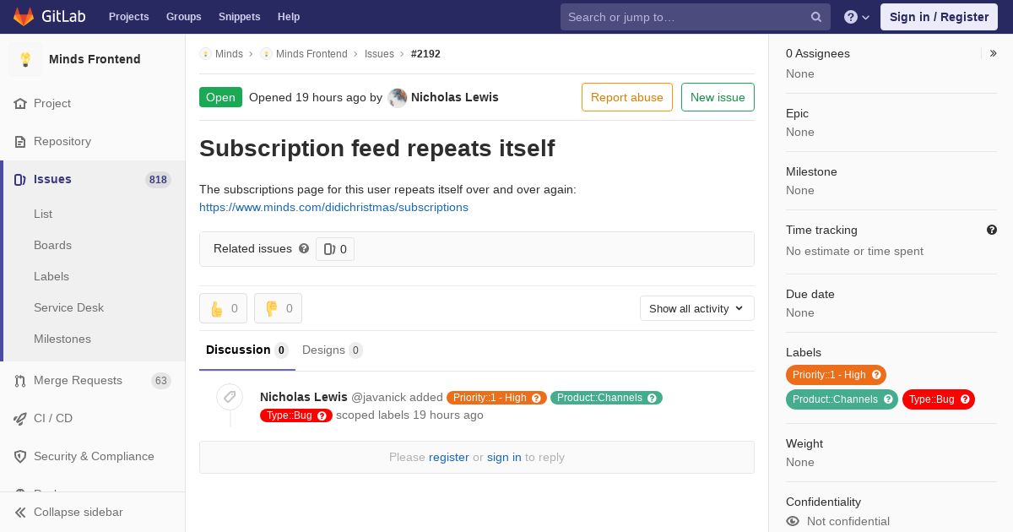Click the Project home icon
Screen dimensions: 1013x532
(x=20, y=103)
